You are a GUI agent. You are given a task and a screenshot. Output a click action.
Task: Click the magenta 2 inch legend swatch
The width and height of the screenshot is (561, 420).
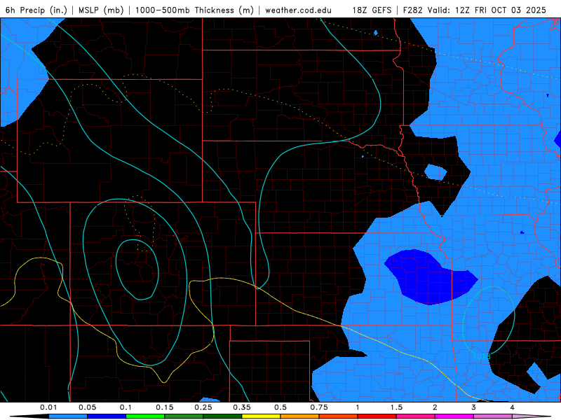click(454, 416)
